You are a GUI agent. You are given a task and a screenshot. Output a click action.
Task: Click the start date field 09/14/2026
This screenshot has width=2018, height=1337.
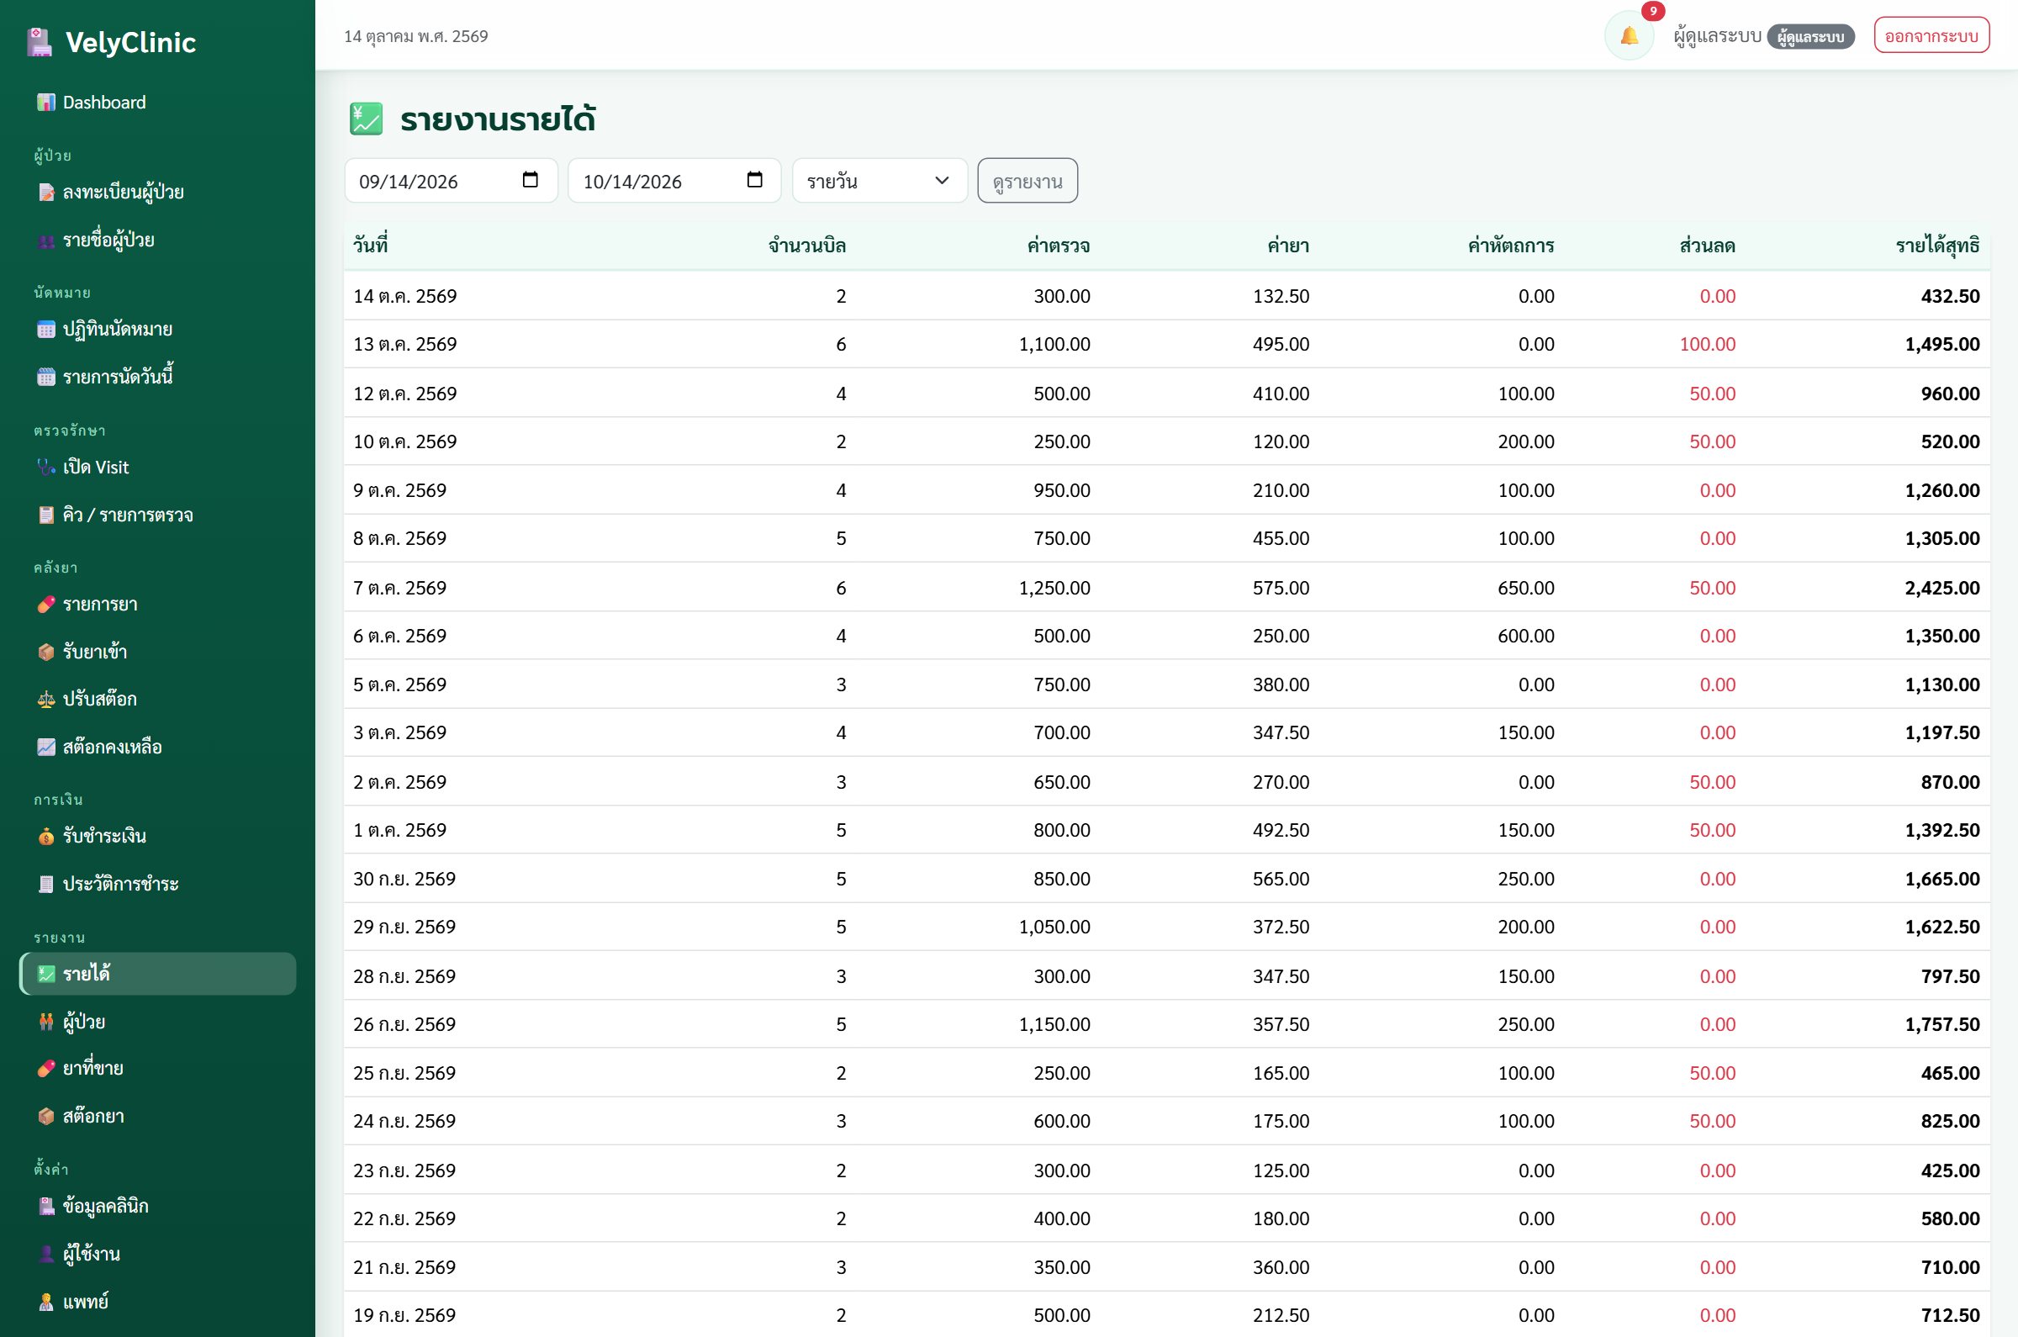[x=451, y=181]
